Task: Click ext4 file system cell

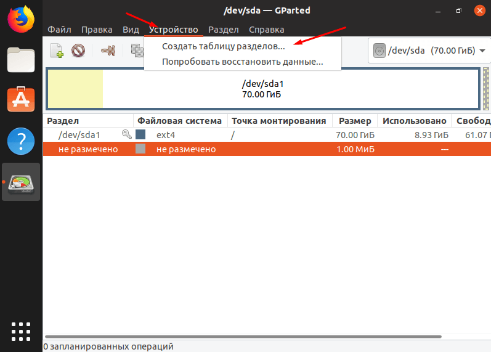Action: pos(166,135)
